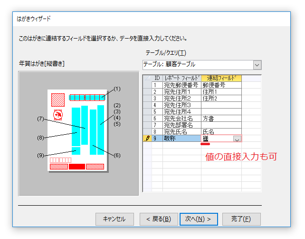Click the pencil edit icon on row 9
The width and height of the screenshot is (305, 239).
click(147, 139)
